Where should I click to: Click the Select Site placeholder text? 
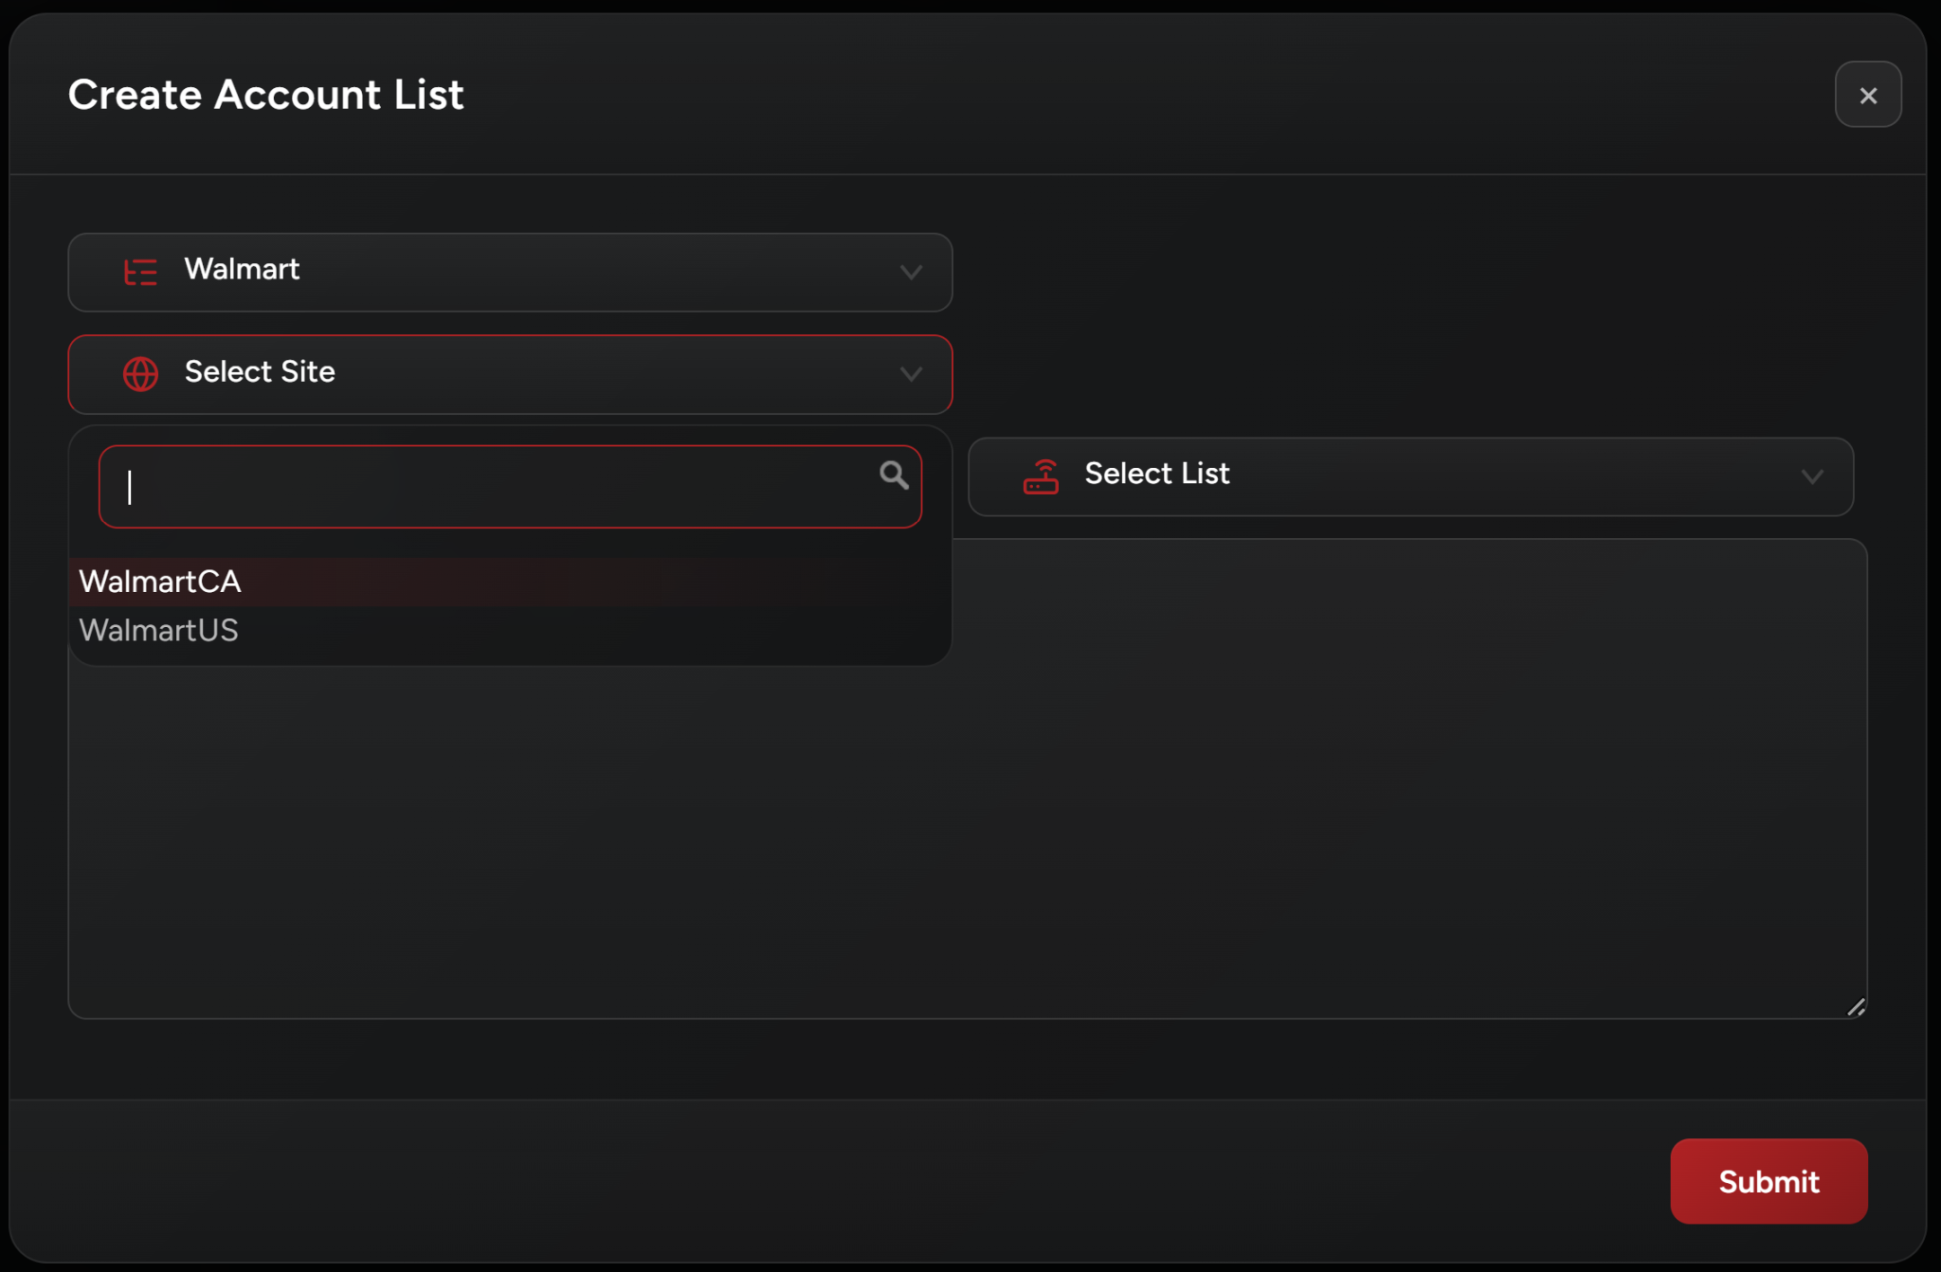[260, 372]
